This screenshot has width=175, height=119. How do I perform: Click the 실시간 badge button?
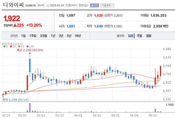94,5
